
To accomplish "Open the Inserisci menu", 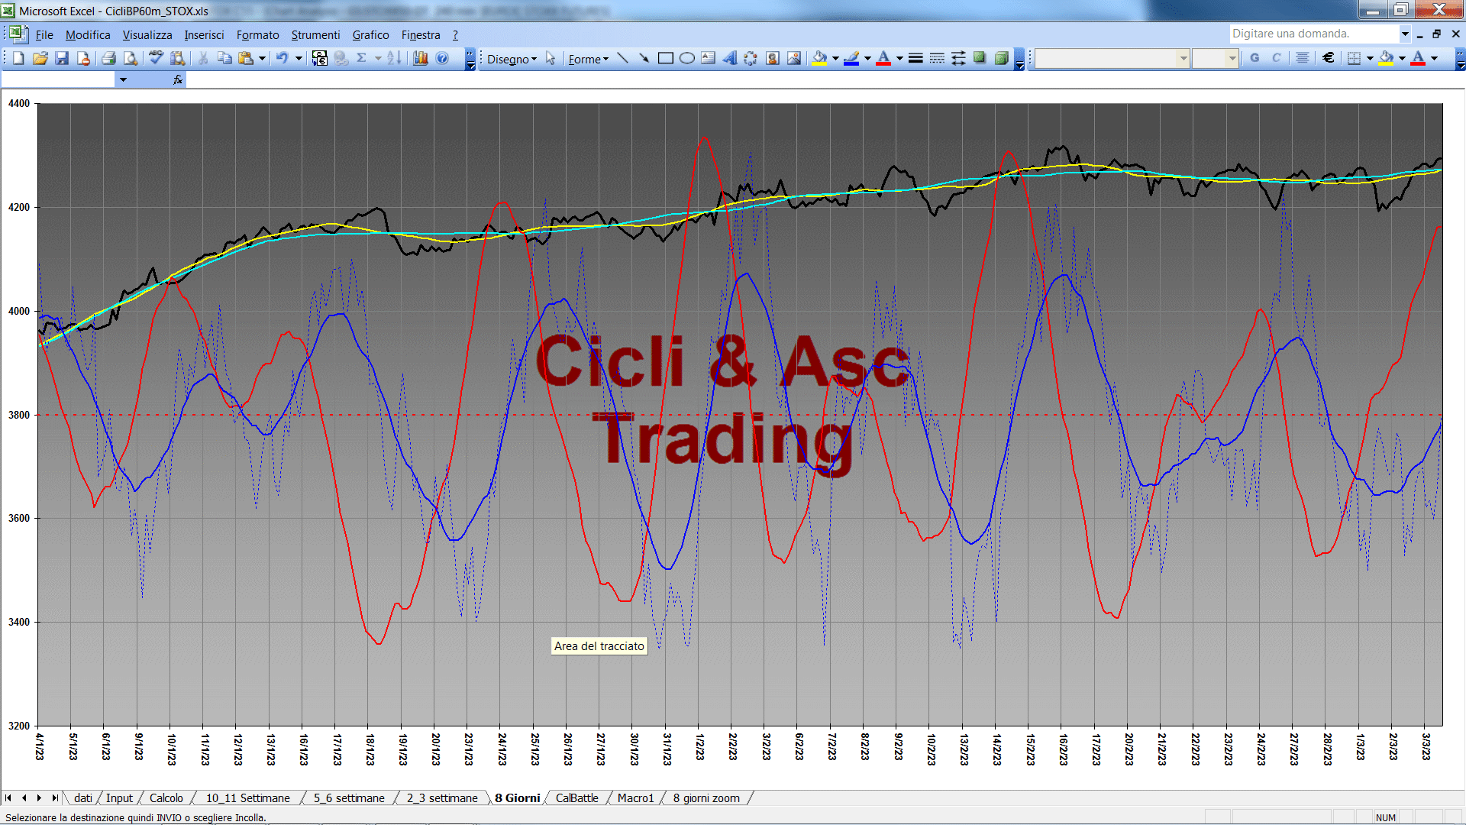I will 204,35.
